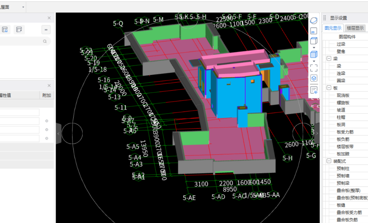Viewport: 368px width, 223px height.
Task: Select the 现浇板 tree item
Action: (x=343, y=95)
